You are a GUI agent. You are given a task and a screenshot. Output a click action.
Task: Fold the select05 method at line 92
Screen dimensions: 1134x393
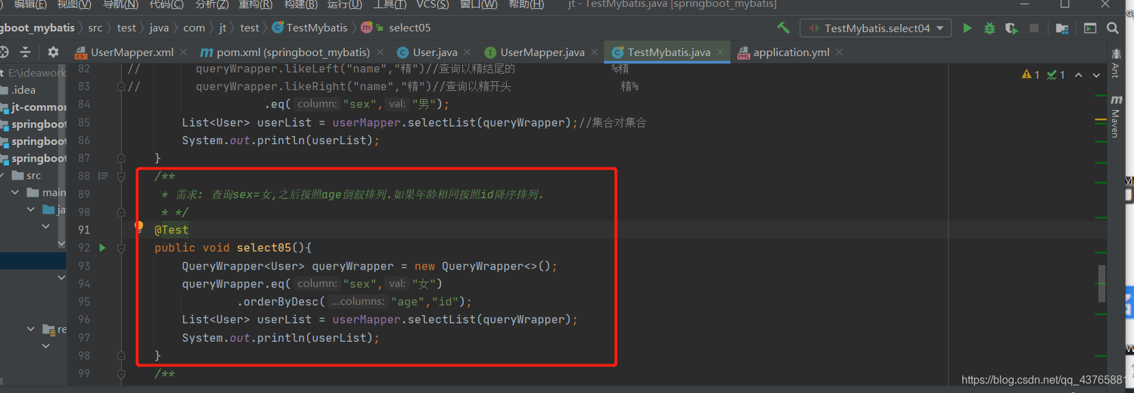click(x=121, y=248)
